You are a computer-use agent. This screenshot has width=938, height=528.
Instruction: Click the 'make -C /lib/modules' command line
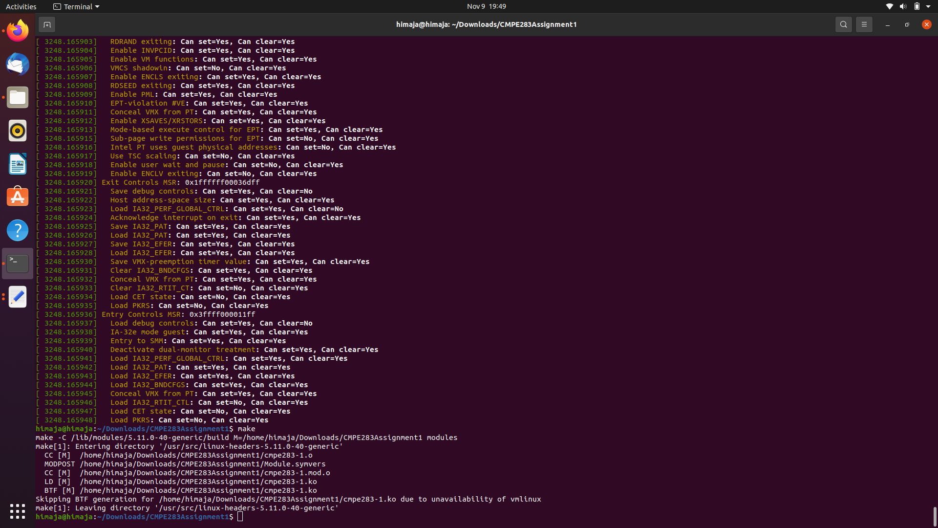pyautogui.click(x=246, y=438)
